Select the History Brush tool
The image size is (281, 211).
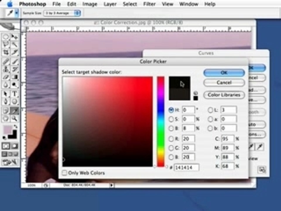14,69
